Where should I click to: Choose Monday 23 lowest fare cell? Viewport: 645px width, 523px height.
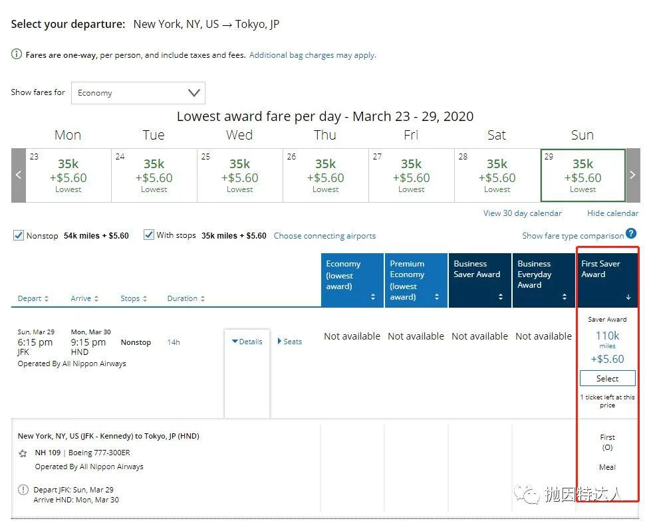[68, 175]
